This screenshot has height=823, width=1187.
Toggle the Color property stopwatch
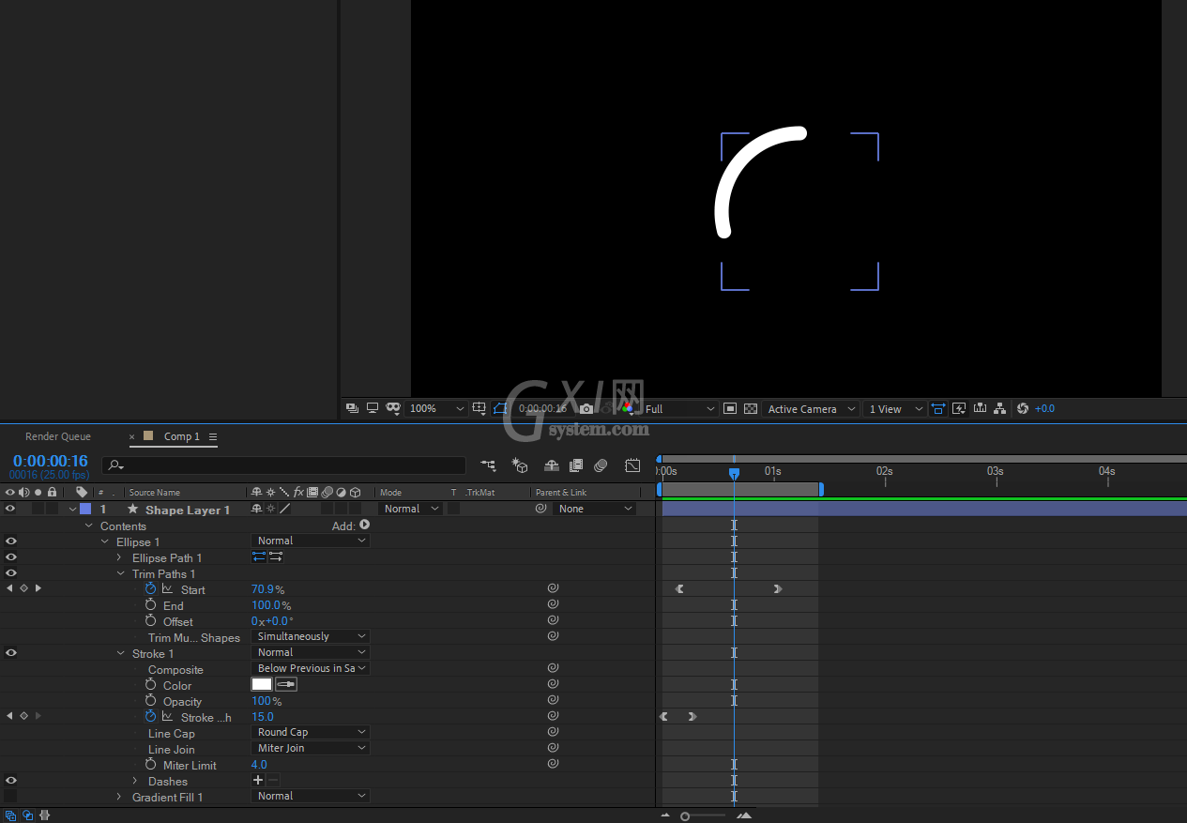pyautogui.click(x=150, y=685)
